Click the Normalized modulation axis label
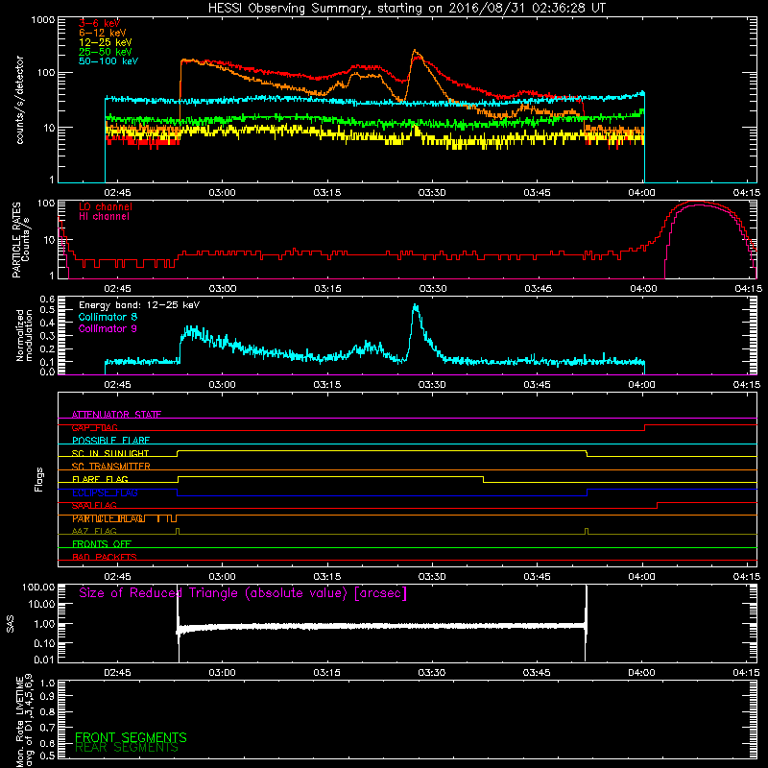 (24, 335)
